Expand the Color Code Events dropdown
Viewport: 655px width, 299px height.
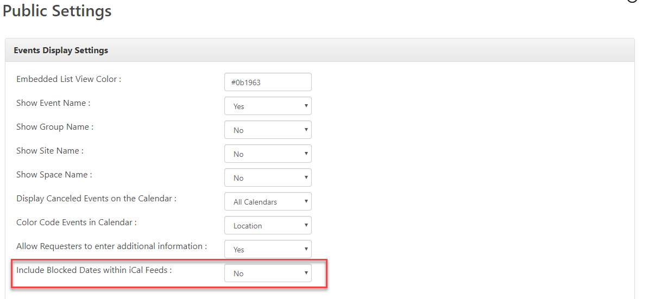click(x=268, y=225)
